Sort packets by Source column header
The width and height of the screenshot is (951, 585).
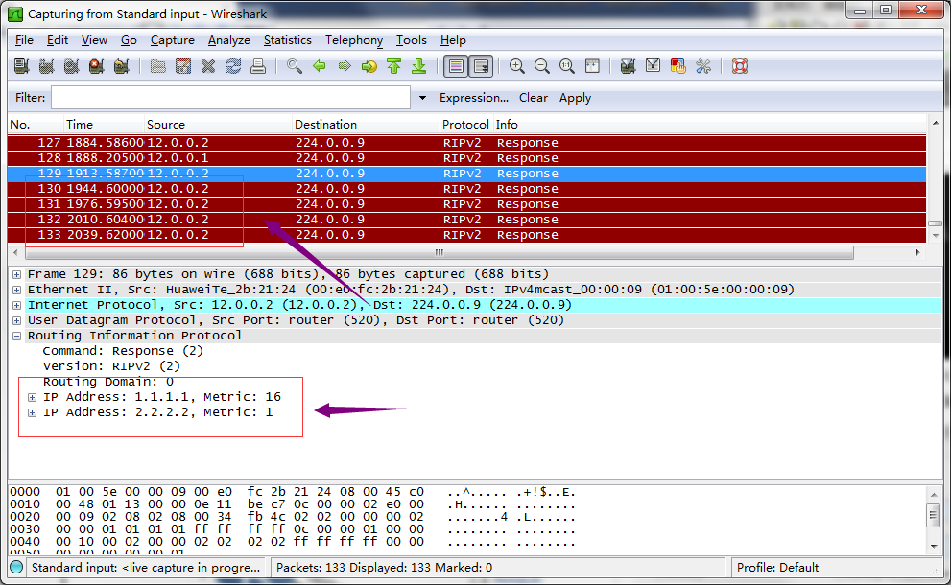pyautogui.click(x=219, y=125)
